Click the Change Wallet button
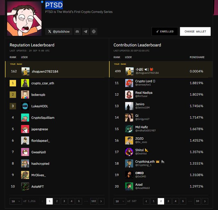 (x=195, y=31)
